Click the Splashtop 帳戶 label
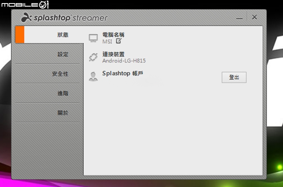 click(123, 73)
